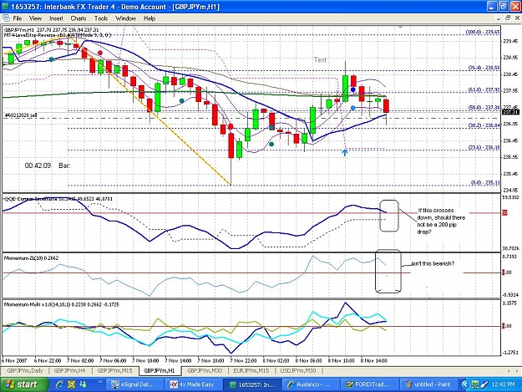
Task: Click the yellow quick launch icon
Action: pos(71,384)
